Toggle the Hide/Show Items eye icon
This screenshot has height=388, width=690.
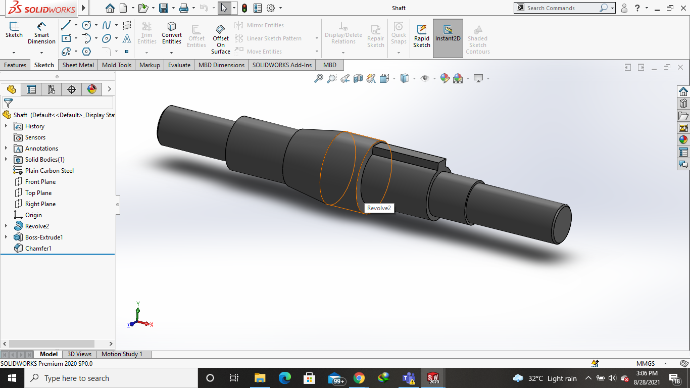[425, 78]
